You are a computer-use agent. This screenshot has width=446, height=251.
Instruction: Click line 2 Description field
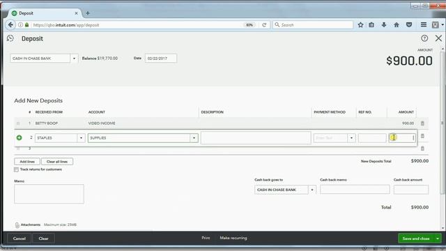tap(256, 138)
